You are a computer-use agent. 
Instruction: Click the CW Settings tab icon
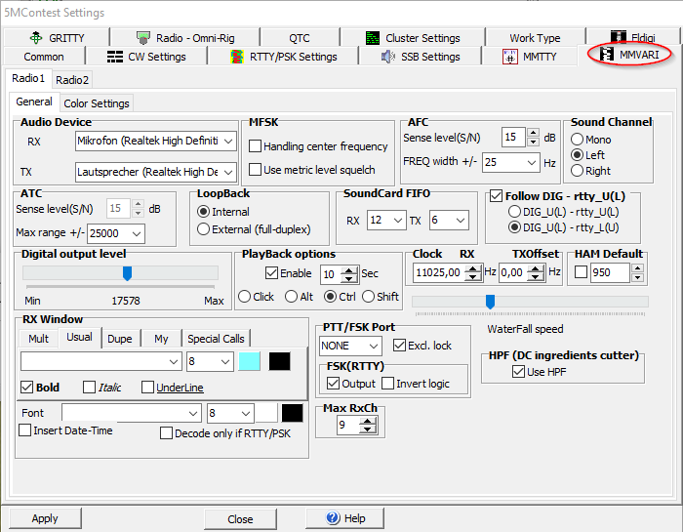click(115, 57)
